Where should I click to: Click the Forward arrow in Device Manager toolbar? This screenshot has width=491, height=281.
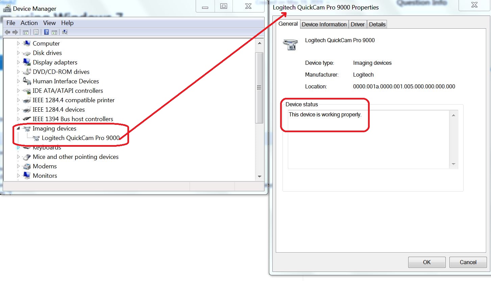pos(15,32)
